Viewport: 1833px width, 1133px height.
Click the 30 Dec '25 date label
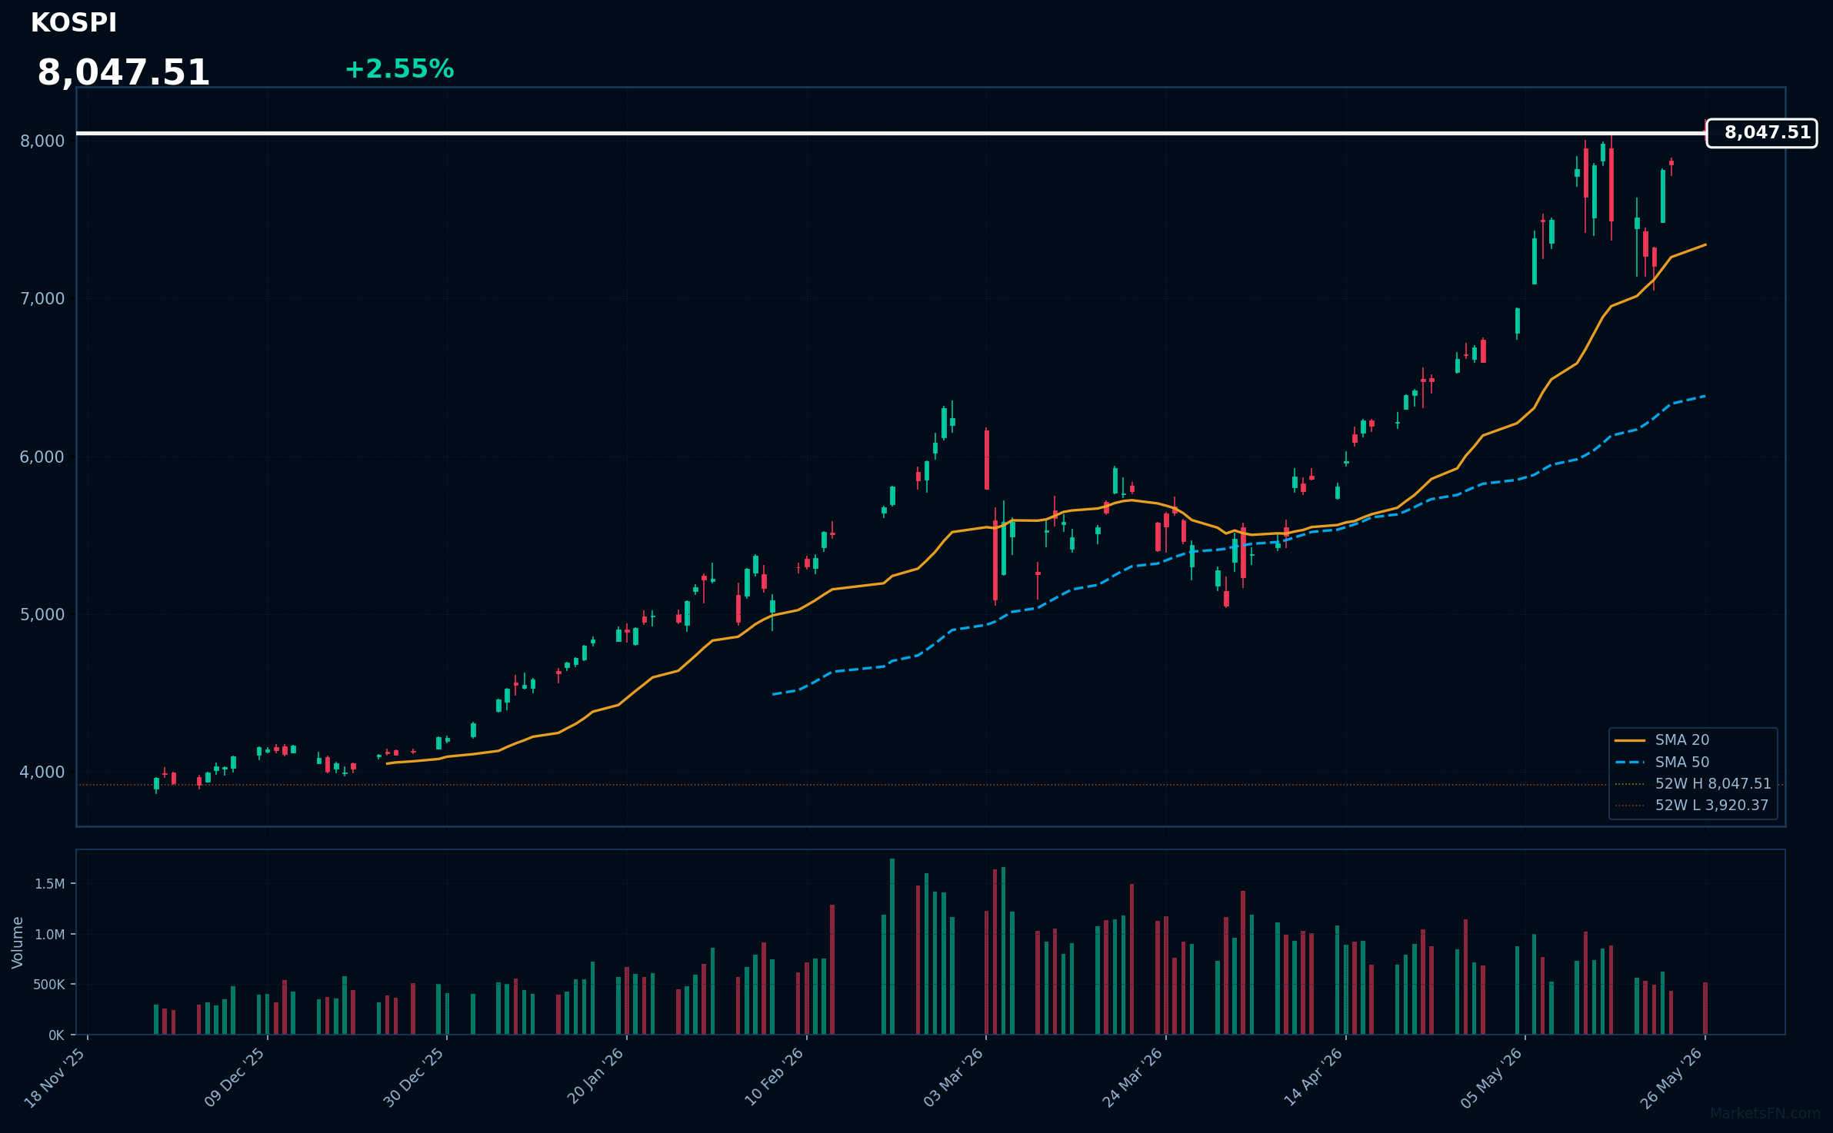click(415, 1078)
